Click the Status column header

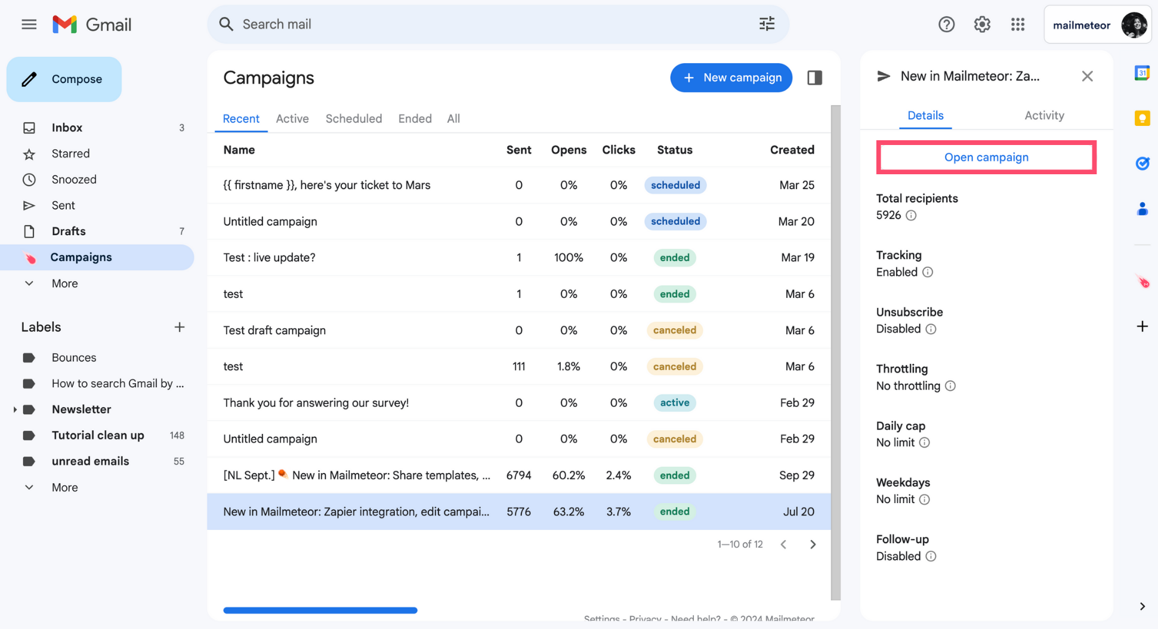click(x=674, y=150)
